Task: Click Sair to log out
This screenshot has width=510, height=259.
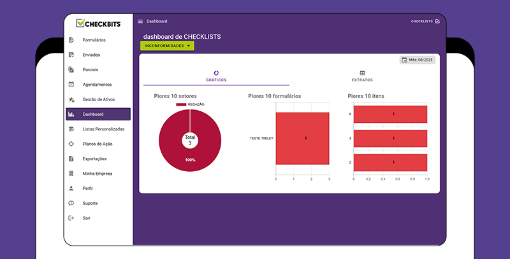Action: 98,218
